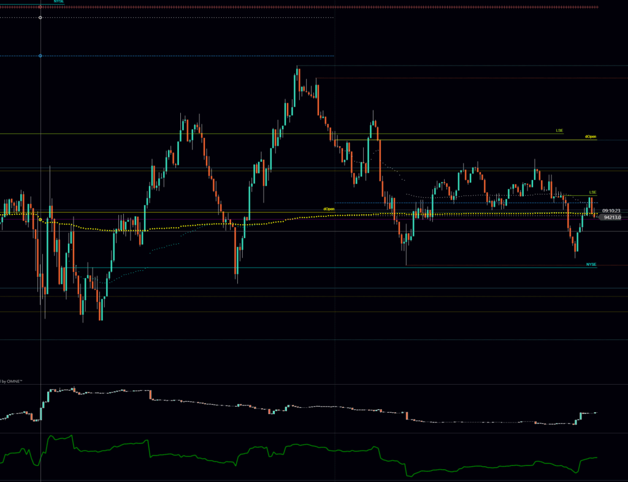Click the cyan NYSE label at lower right

coord(591,265)
